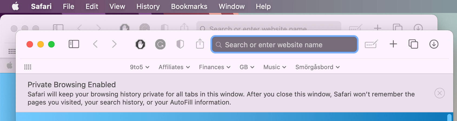
Task: Open the password autofill extension icon
Action: click(371, 44)
